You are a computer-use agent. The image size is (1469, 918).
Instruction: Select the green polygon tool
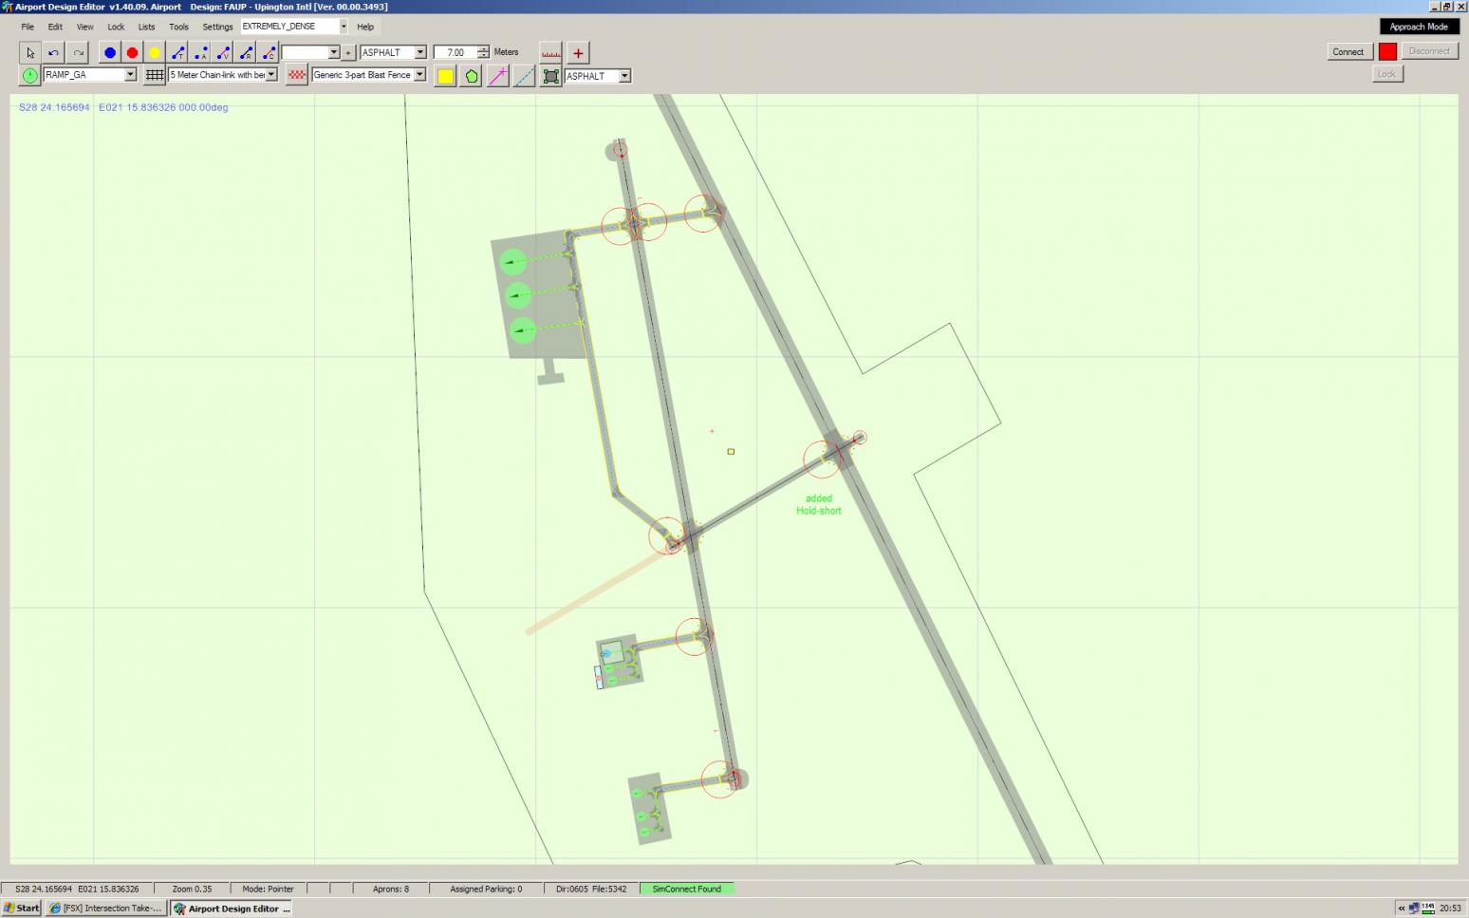pos(472,76)
